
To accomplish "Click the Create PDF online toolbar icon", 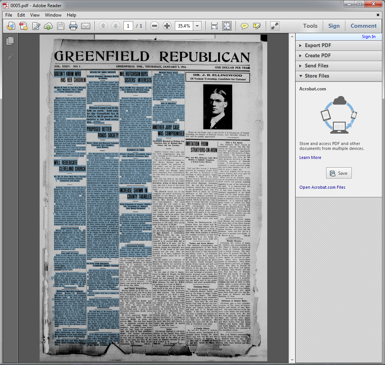I will coord(23,26).
